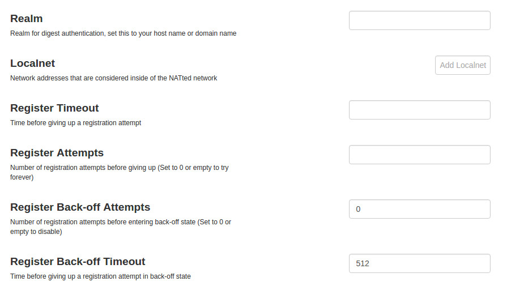This screenshot has width=507, height=290.
Task: Click the 'in back-off state' timeout description
Action: pos(164,277)
